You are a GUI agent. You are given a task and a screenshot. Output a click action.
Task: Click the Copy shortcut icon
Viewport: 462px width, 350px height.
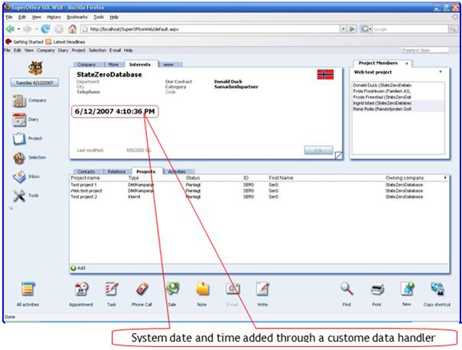[438, 289]
